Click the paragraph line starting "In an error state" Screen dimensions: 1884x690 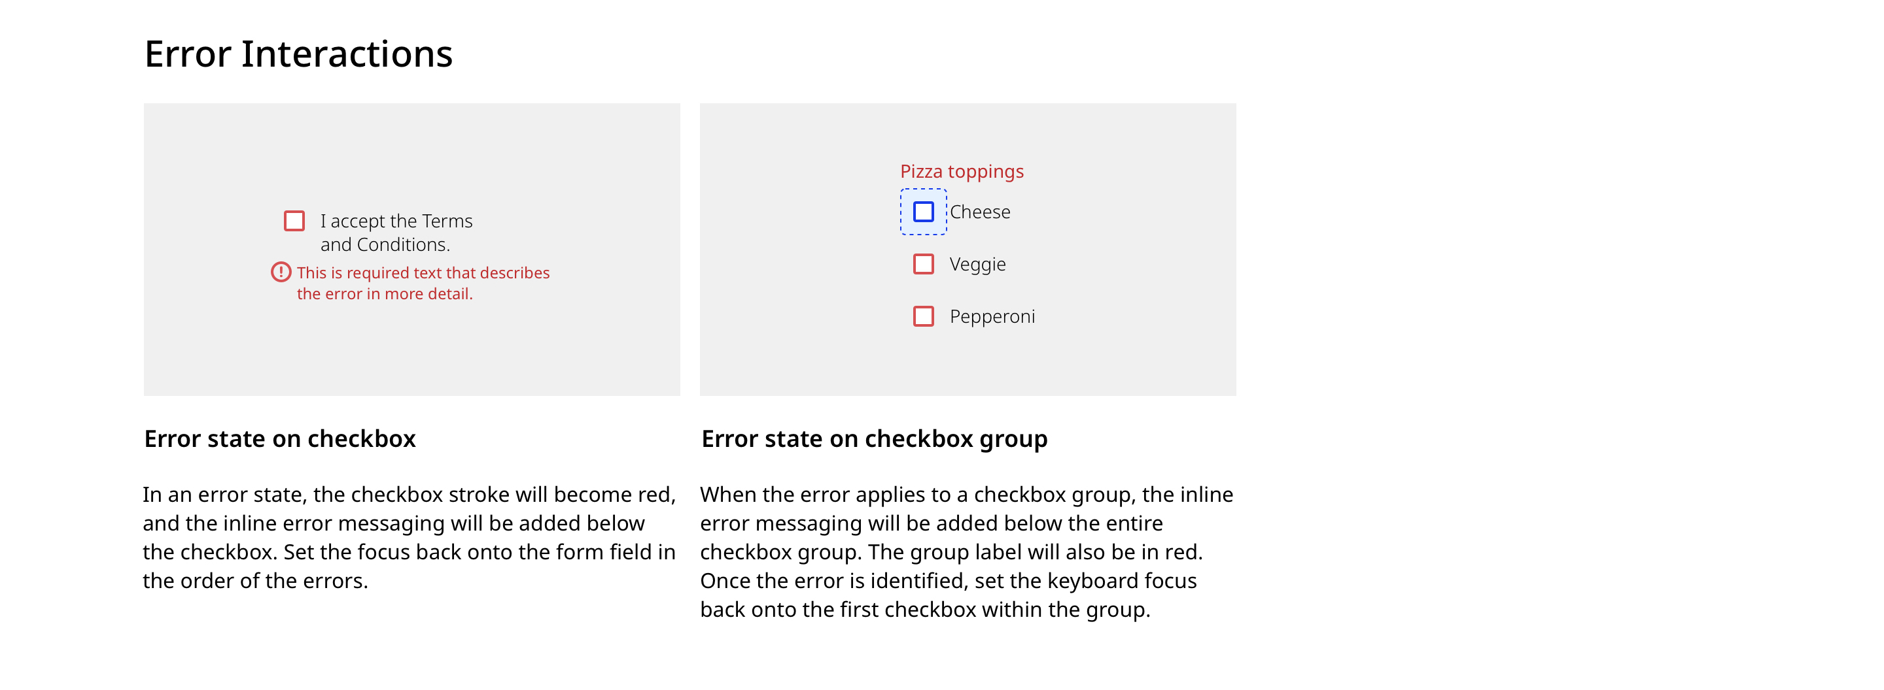[x=408, y=495]
